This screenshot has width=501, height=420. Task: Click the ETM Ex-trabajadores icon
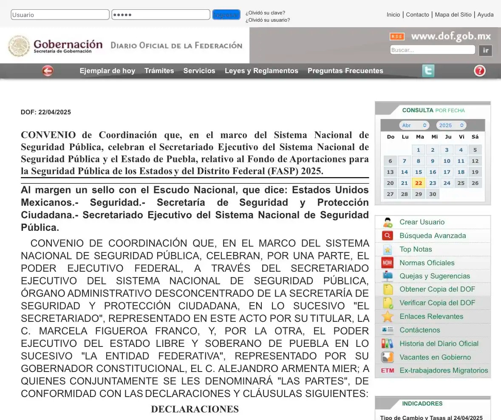[x=388, y=370]
